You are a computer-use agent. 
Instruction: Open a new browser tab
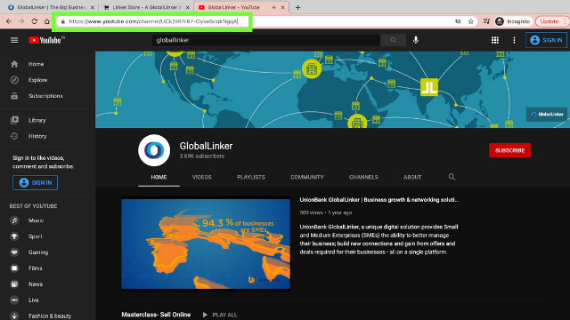pos(297,7)
